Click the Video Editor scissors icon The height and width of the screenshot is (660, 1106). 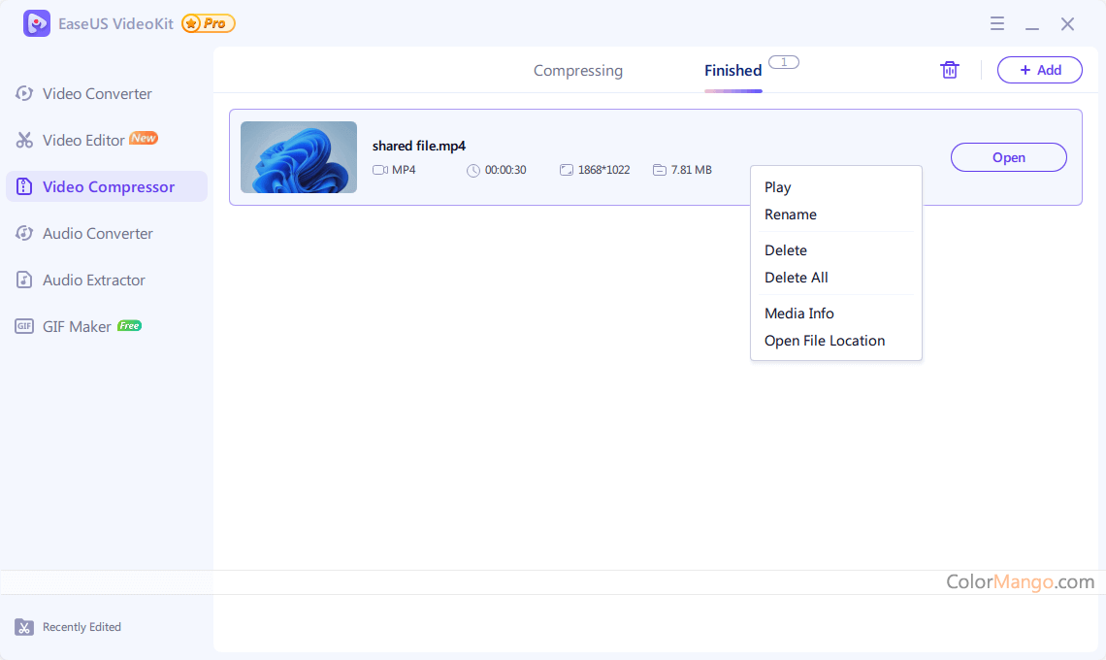point(24,140)
